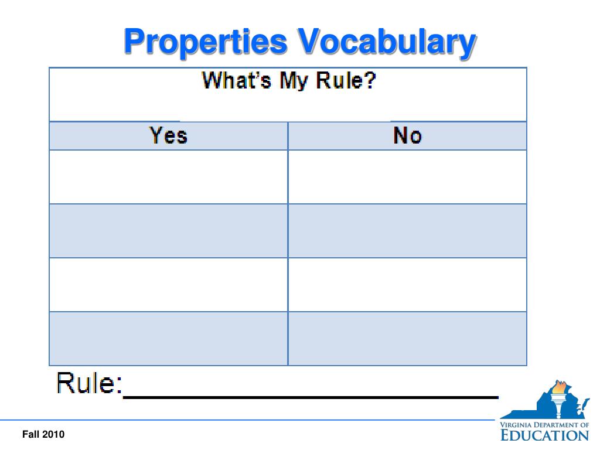
Task: Click the Virginia Department of Education logo
Action: pyautogui.click(x=544, y=411)
